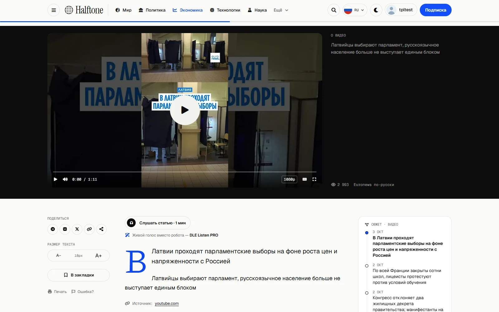Open the hamburger menu button
This screenshot has width=499, height=312.
54,10
